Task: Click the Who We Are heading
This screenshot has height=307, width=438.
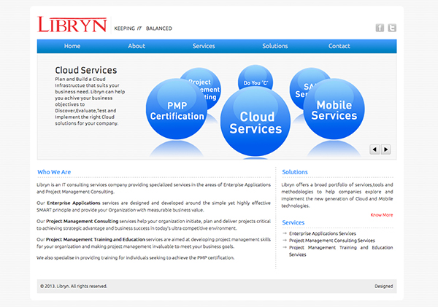Action: (x=54, y=172)
